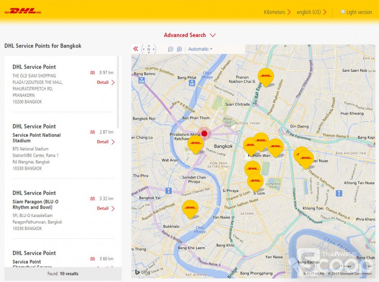Click the Bing logo on the map
Image resolution: width=379 pixels, height=282 pixels.
(142, 272)
